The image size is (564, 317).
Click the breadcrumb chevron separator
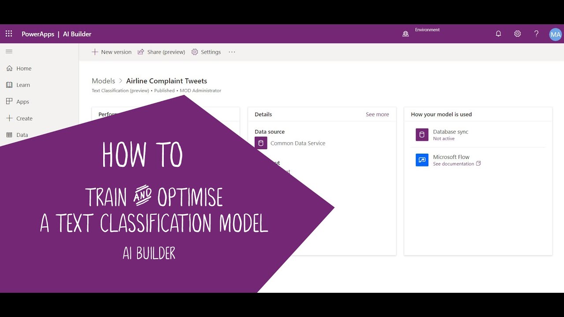click(x=121, y=81)
